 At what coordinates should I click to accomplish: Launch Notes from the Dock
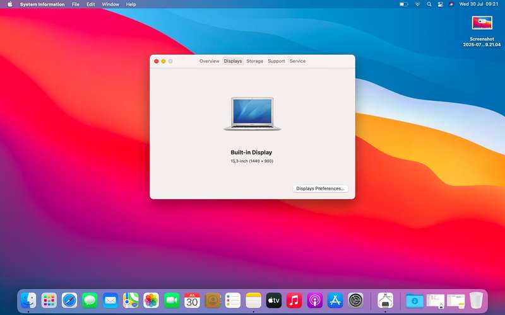(254, 301)
